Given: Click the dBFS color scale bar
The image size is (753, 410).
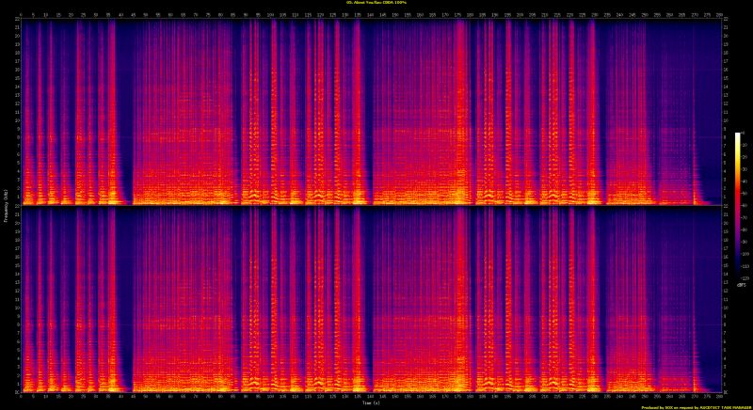Looking at the screenshot, I should (x=739, y=207).
